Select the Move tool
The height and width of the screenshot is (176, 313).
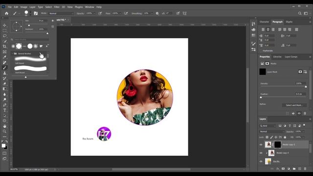pos(4,25)
